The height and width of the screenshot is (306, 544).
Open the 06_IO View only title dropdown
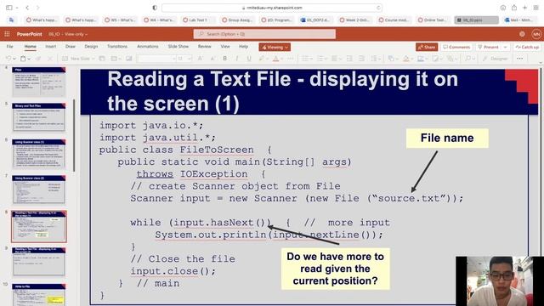(68, 34)
